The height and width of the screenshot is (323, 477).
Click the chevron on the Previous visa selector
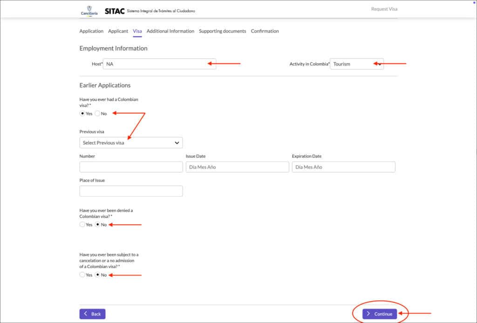[177, 142]
